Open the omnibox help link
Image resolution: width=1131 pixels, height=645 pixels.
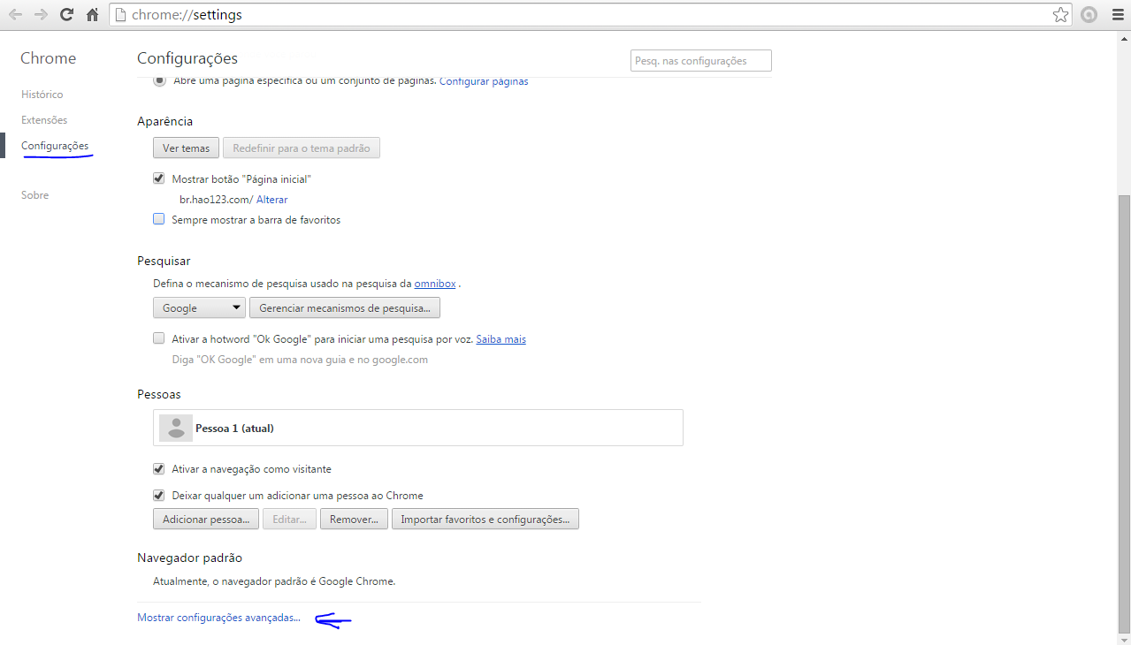click(x=435, y=284)
